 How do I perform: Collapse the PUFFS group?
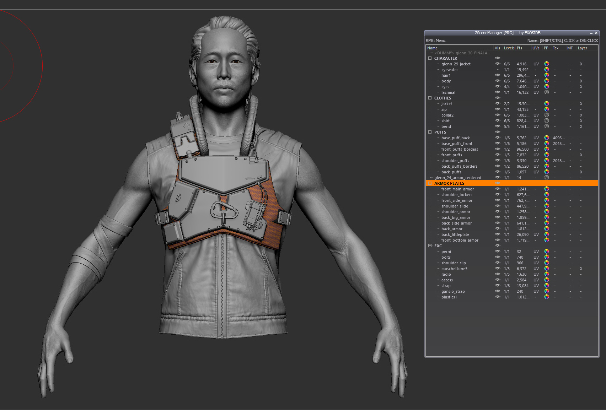430,132
